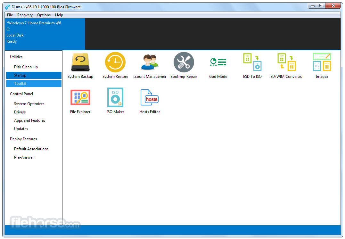
Task: Open the File menu
Action: pos(10,15)
